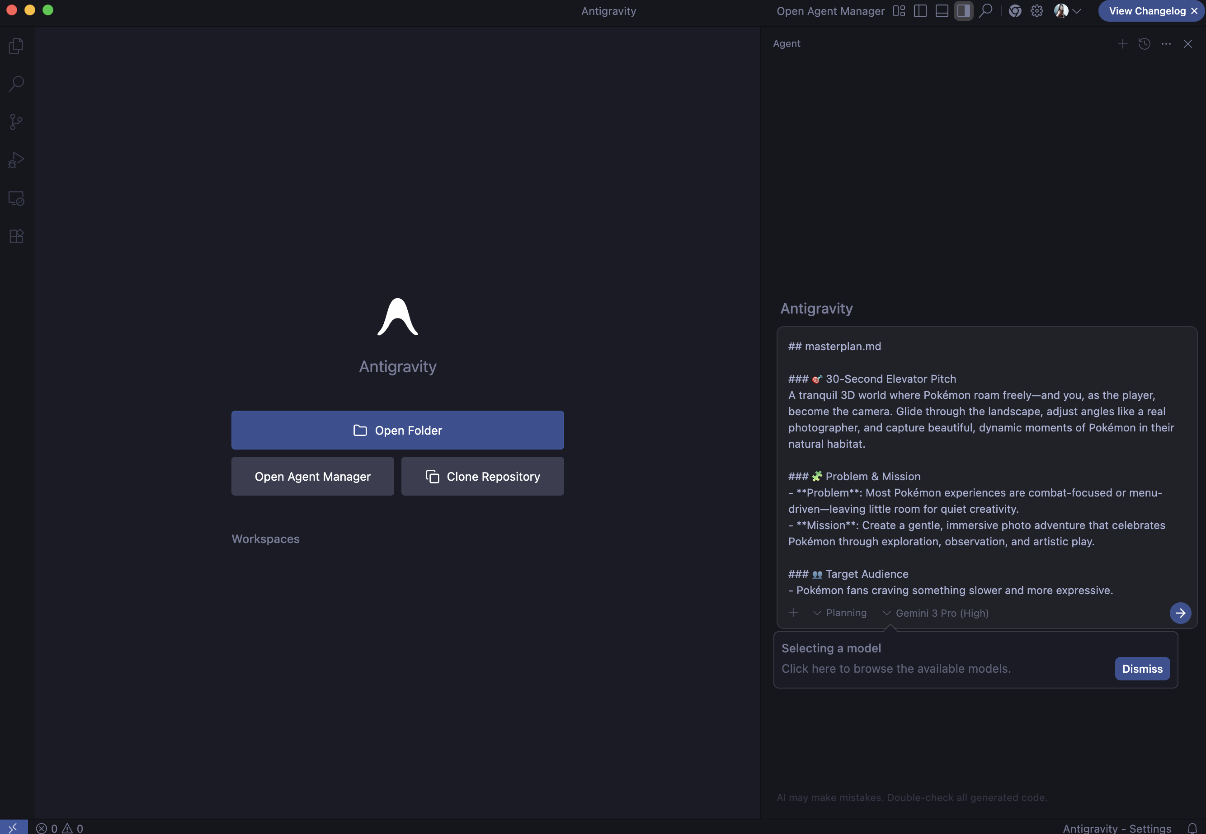Click the user profile avatar

click(1060, 11)
